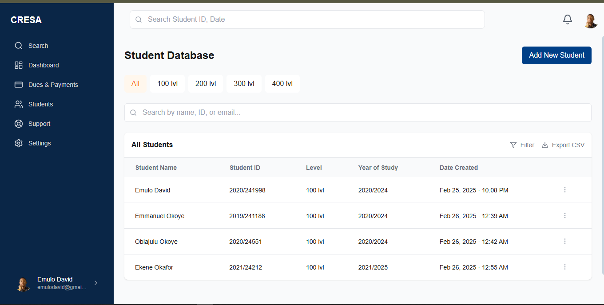Open row options for Emulo David
The height and width of the screenshot is (305, 604).
(x=565, y=190)
